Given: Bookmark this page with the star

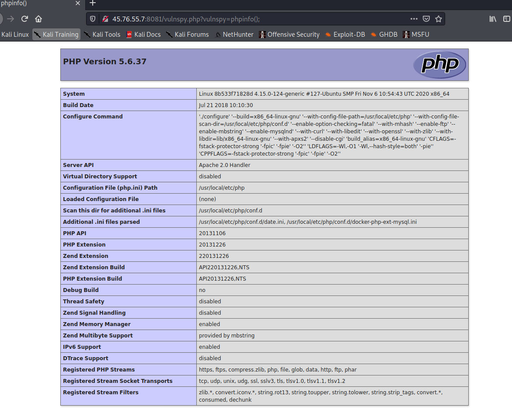Looking at the screenshot, I should tap(439, 19).
